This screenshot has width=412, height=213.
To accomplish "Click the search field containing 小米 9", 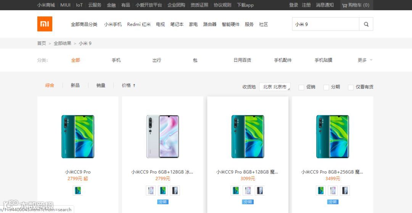I will 325,24.
